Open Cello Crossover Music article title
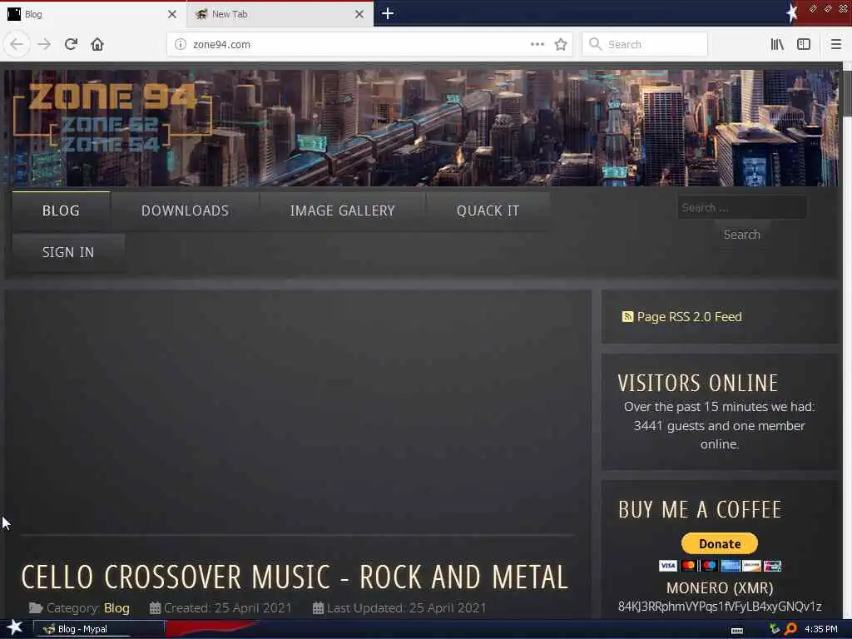The height and width of the screenshot is (639, 852). pyautogui.click(x=295, y=577)
